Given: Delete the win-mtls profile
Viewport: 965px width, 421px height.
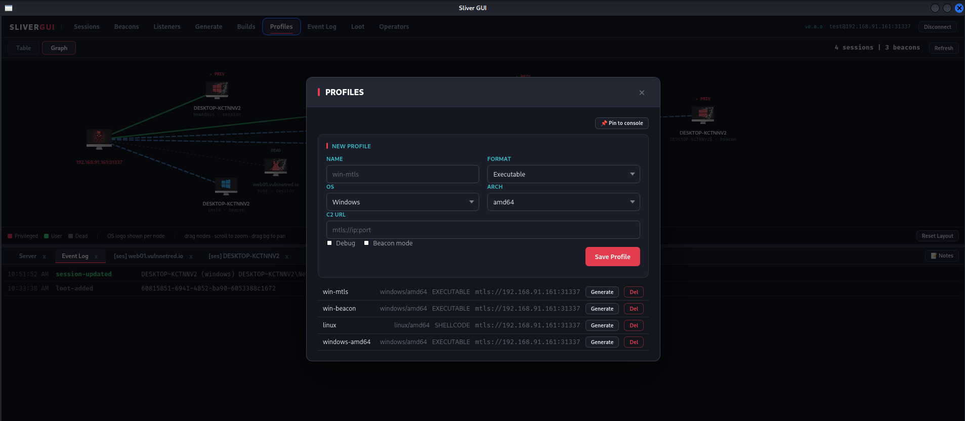Looking at the screenshot, I should [x=634, y=292].
